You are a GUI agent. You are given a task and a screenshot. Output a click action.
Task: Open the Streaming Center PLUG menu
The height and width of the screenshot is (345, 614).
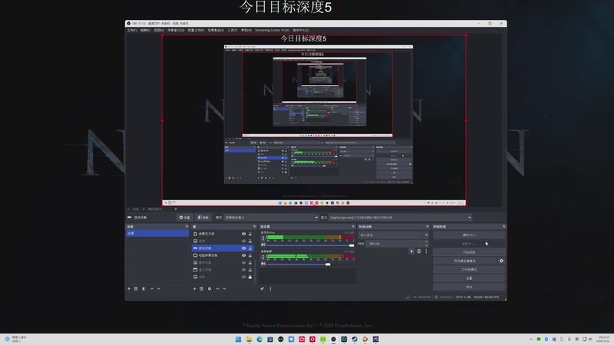point(272,30)
